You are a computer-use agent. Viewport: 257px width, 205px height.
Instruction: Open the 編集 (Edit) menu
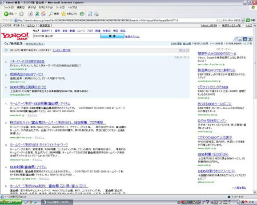[21, 7]
